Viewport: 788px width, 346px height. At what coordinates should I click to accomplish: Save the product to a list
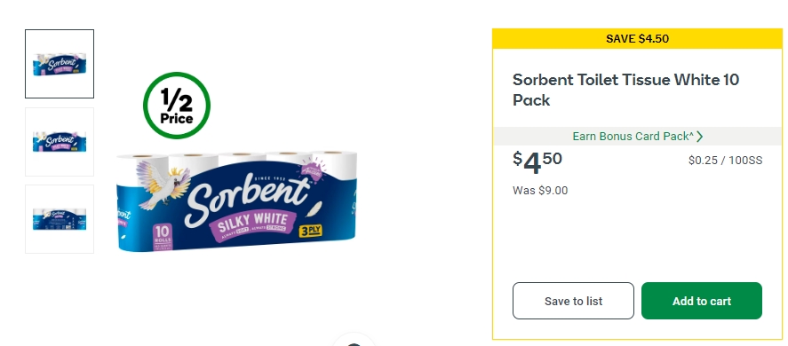point(573,301)
